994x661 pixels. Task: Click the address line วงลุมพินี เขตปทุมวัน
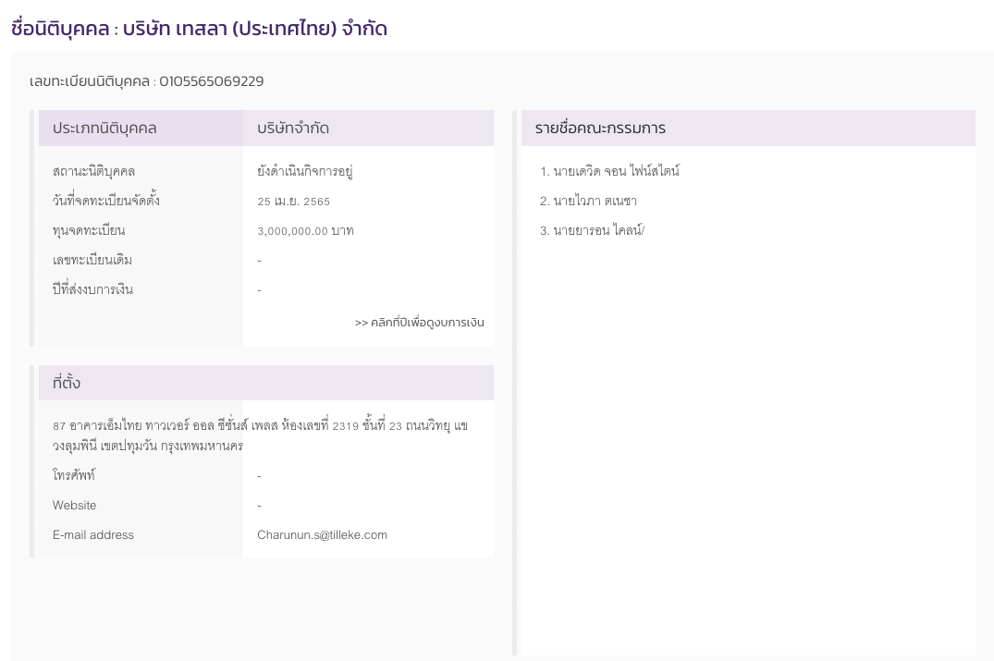148,446
